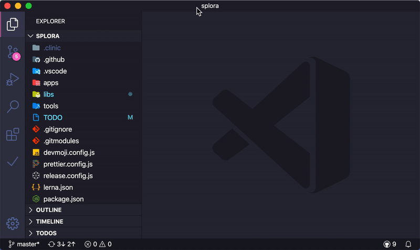Open lerna.json file
The width and height of the screenshot is (420, 250).
83,188
